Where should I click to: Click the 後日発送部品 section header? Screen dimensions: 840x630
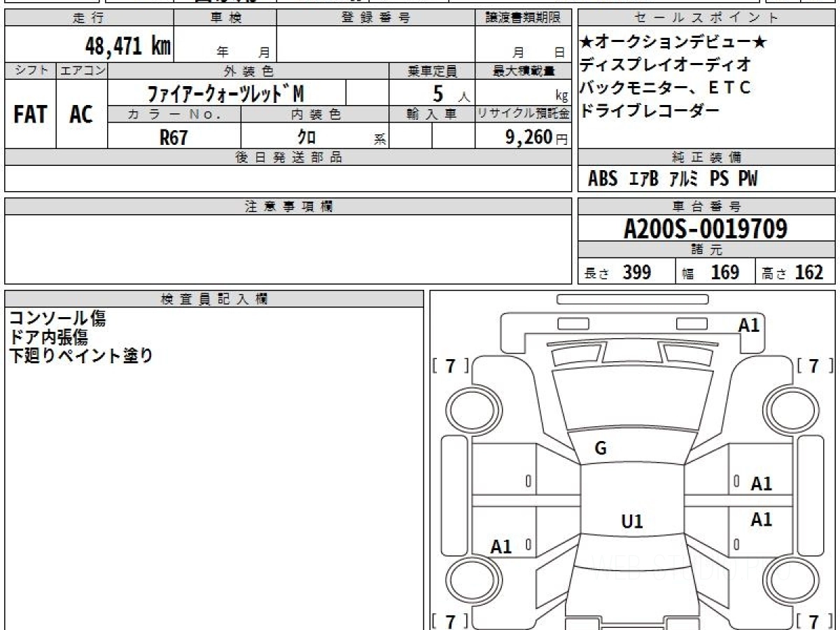coord(288,157)
